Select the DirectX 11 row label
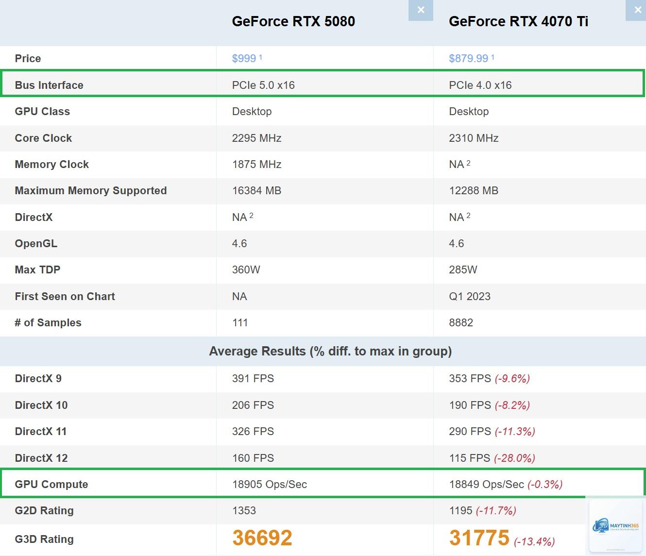This screenshot has width=646, height=556. [x=40, y=431]
